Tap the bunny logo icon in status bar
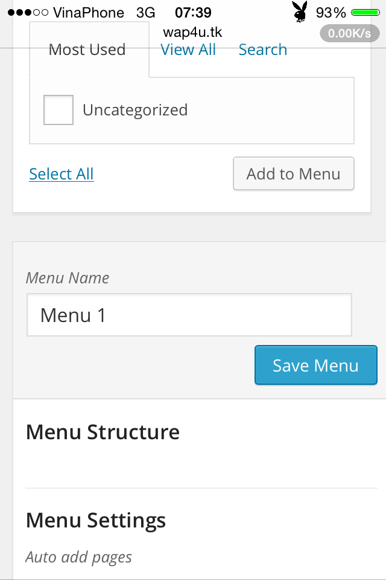The width and height of the screenshot is (386, 580). 300,12
